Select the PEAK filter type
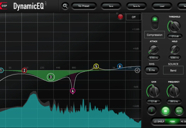The height and width of the screenshot is (128, 186). coord(173,122)
